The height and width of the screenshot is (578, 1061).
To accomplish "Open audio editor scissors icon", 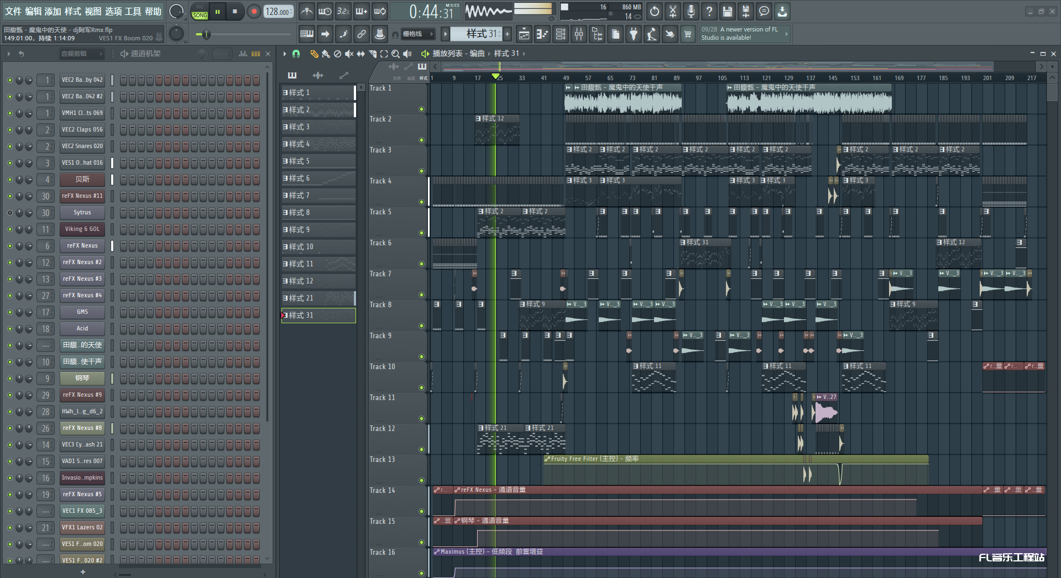I will pos(672,11).
